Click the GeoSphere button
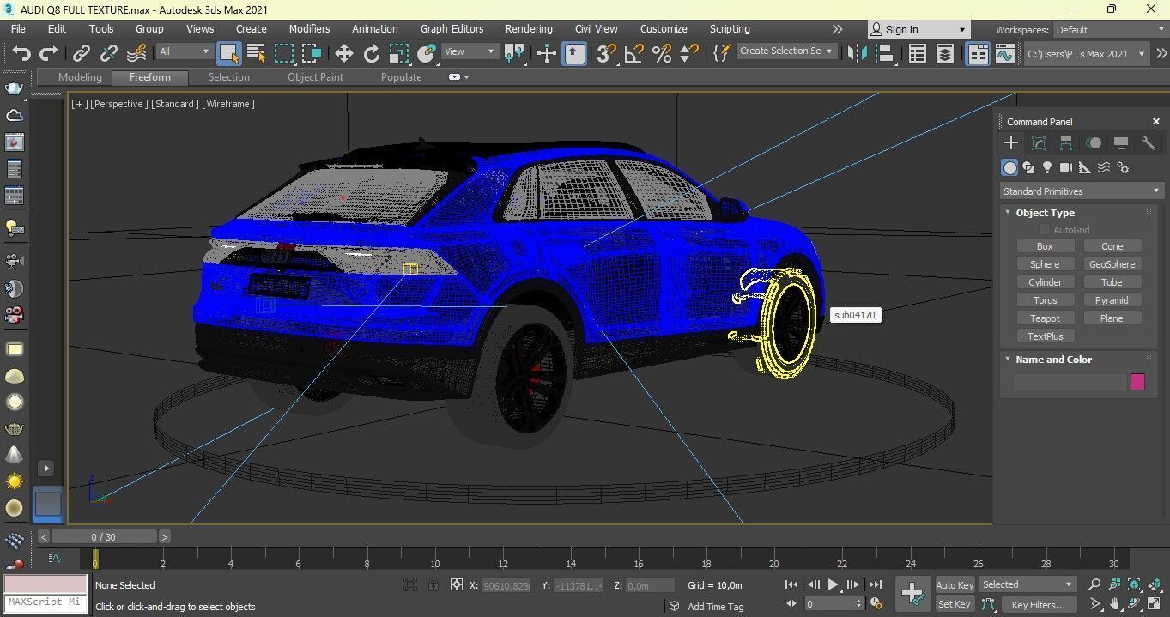This screenshot has width=1170, height=617. 1112,264
